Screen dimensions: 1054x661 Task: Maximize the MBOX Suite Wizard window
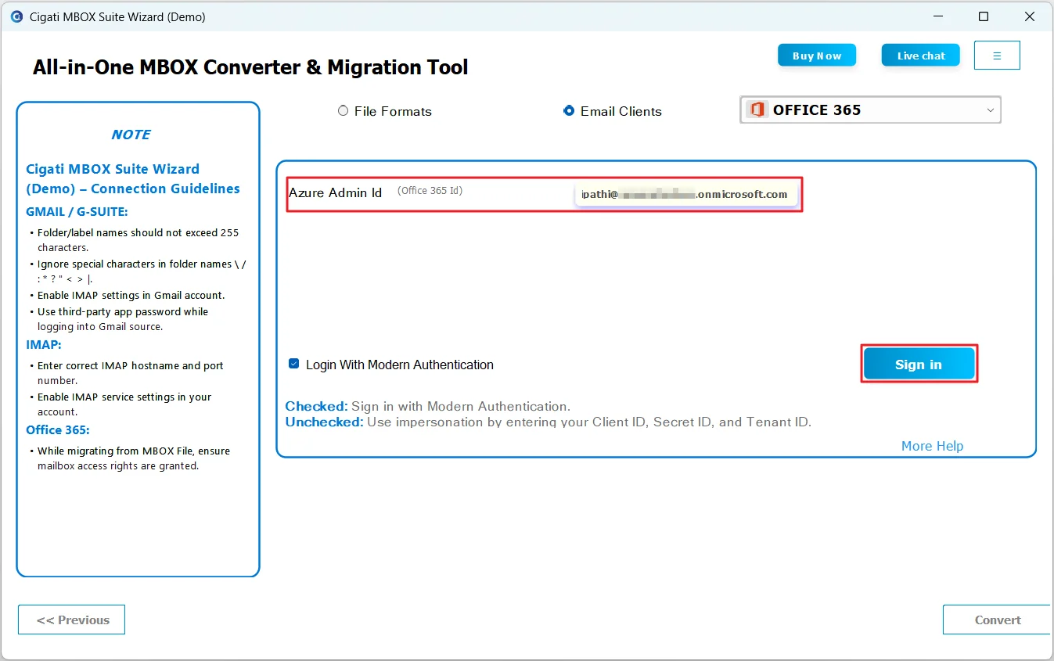[984, 16]
